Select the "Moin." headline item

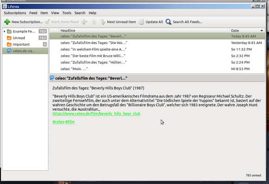[x=157, y=69]
